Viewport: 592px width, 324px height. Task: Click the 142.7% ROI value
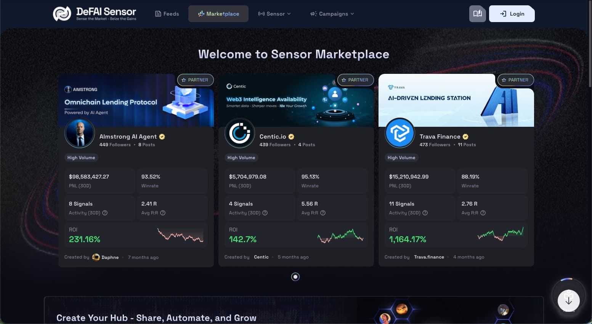[243, 239]
